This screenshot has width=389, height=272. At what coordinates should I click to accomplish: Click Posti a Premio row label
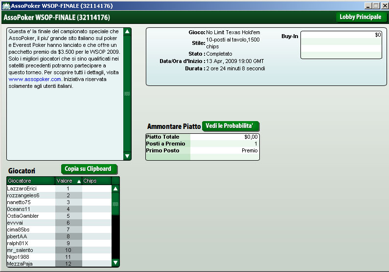pos(165,144)
